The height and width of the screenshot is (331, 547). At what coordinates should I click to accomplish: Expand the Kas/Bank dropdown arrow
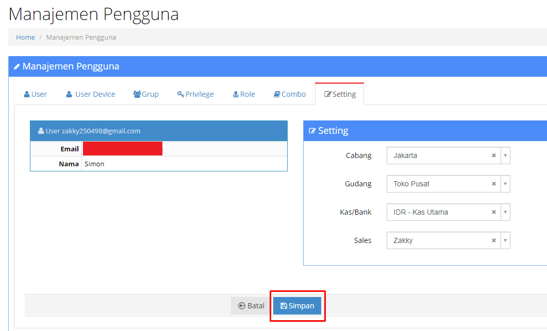pos(505,212)
